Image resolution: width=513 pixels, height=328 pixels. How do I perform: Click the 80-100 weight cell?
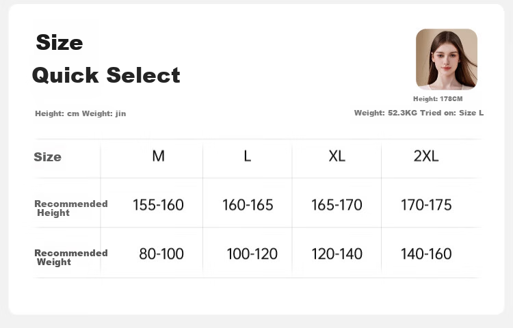pyautogui.click(x=161, y=254)
